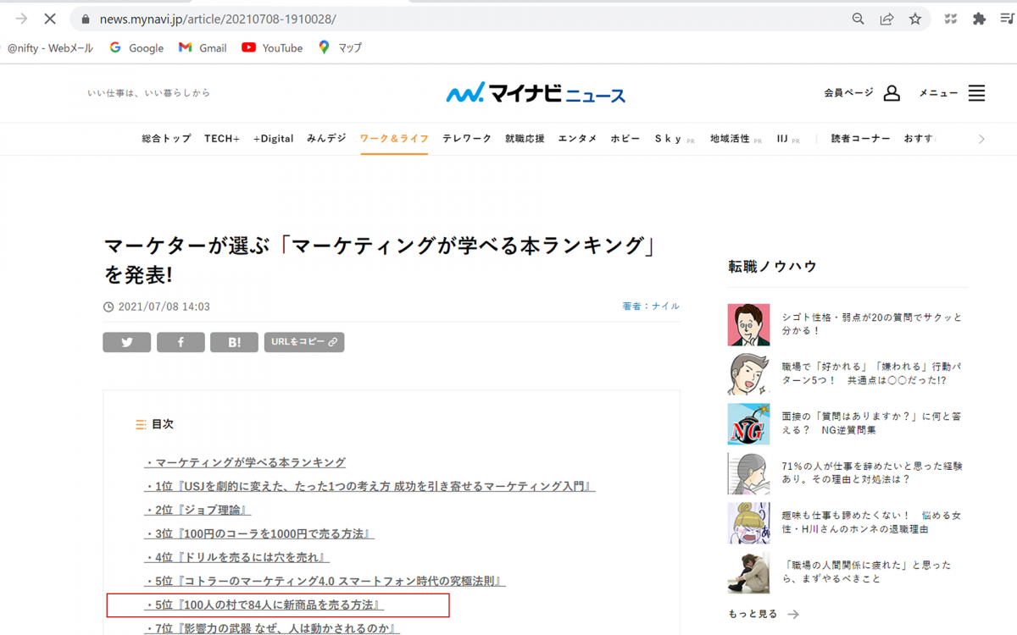
Task: Open the YouTube bookmark in the bar
Action: 272,48
